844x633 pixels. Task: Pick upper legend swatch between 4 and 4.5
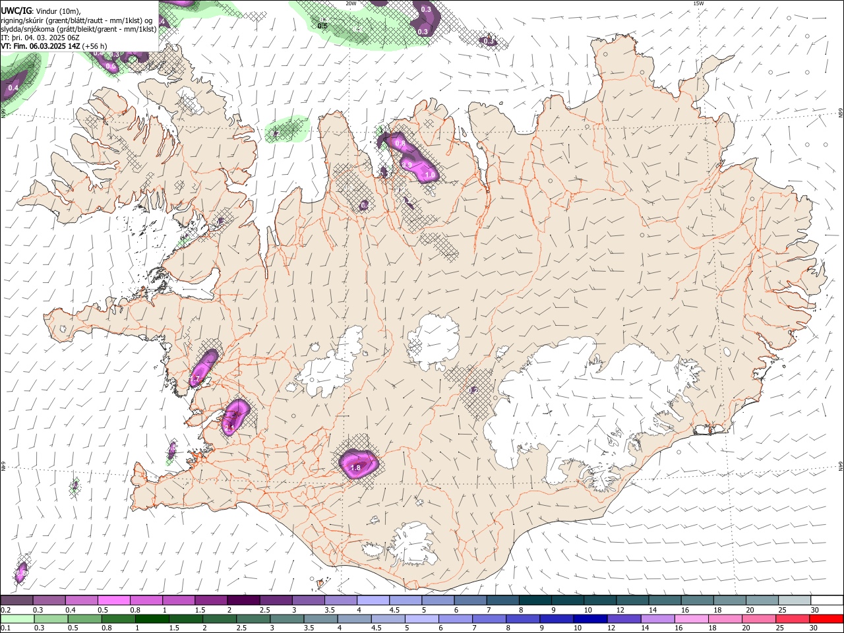pyautogui.click(x=373, y=601)
